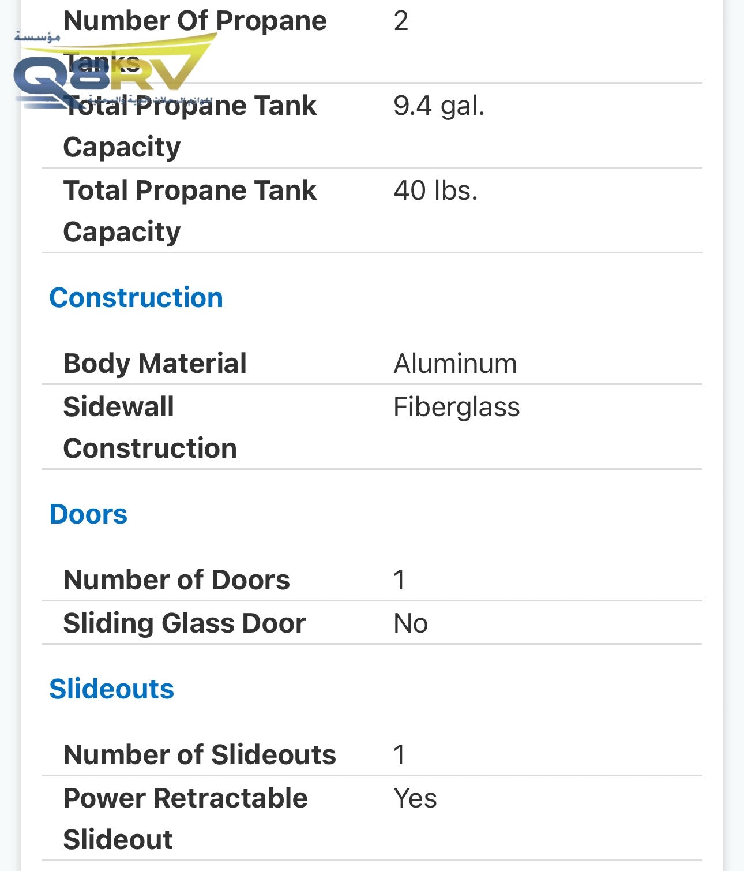Click the Aluminum value
The image size is (744, 871).
(455, 364)
